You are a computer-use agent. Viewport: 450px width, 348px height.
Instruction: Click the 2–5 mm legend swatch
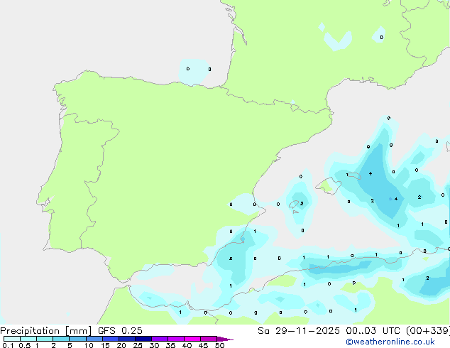[x=61, y=339]
